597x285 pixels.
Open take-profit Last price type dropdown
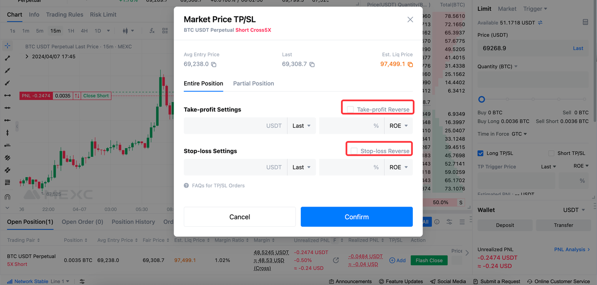tap(301, 126)
